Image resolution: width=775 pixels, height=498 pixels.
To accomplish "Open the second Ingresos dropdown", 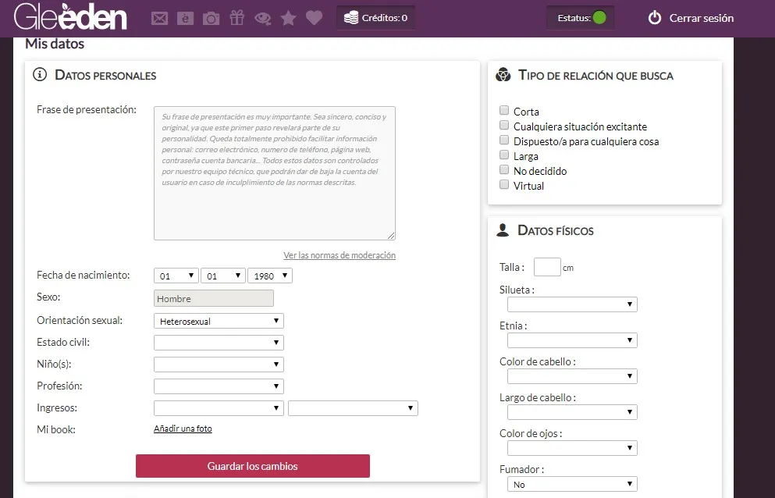I will pos(353,408).
